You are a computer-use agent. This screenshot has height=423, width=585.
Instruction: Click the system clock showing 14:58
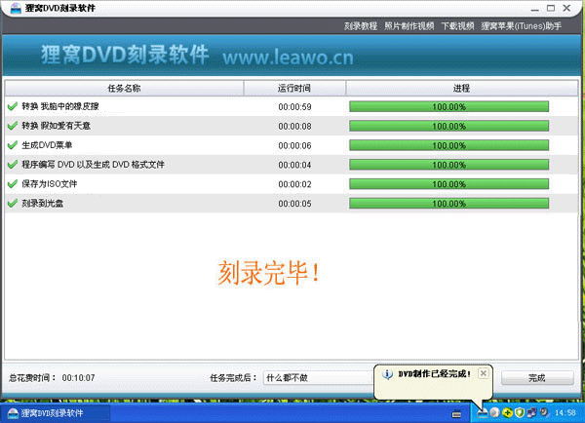565,413
